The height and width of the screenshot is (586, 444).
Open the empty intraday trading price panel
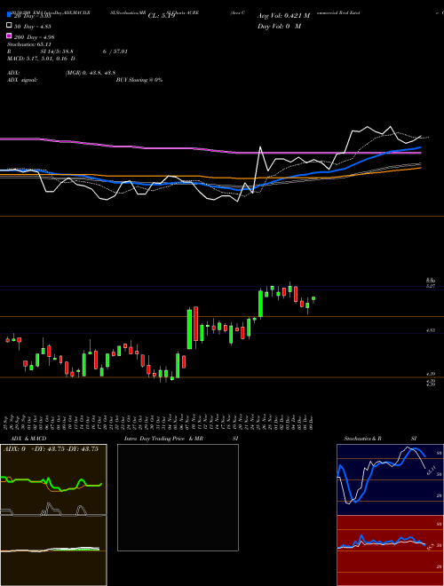pyautogui.click(x=178, y=497)
